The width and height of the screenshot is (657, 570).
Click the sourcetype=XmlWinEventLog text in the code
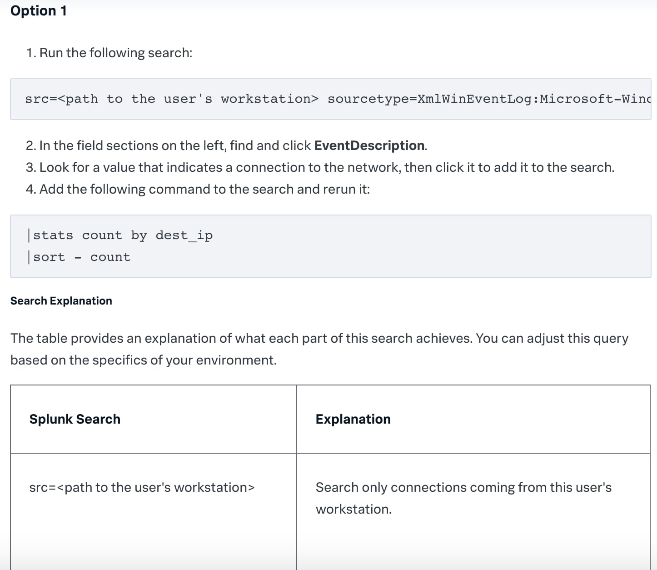(x=489, y=99)
